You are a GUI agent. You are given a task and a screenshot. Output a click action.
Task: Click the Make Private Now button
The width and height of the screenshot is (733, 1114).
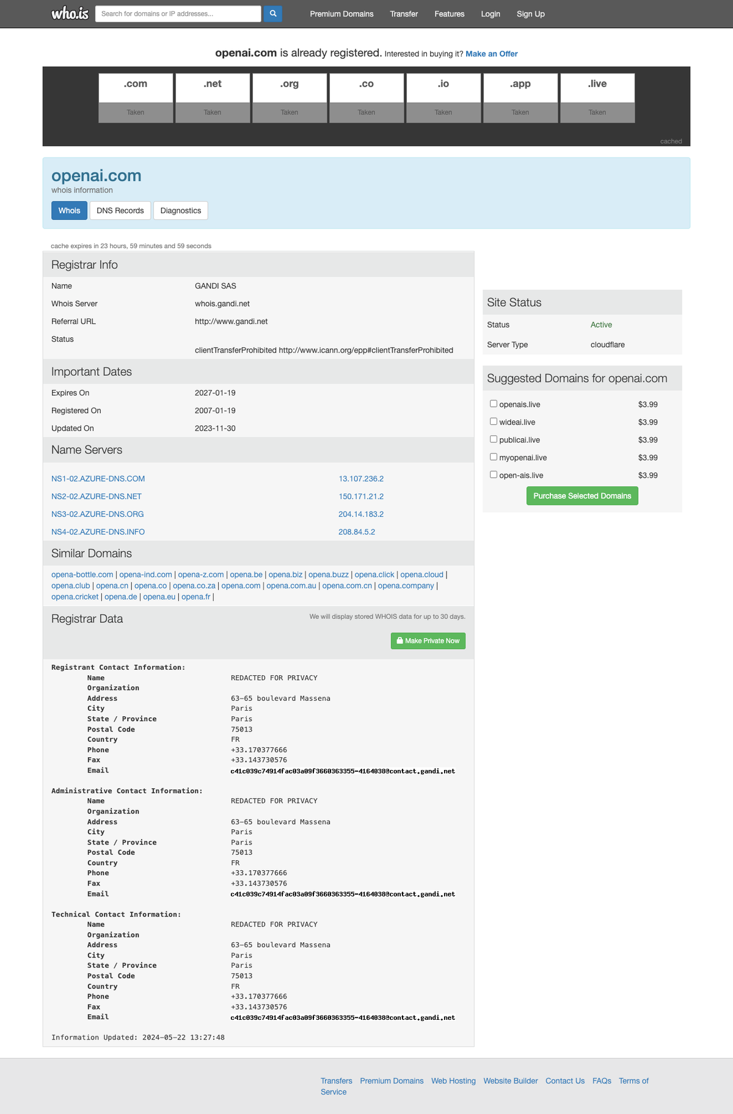[x=428, y=640]
